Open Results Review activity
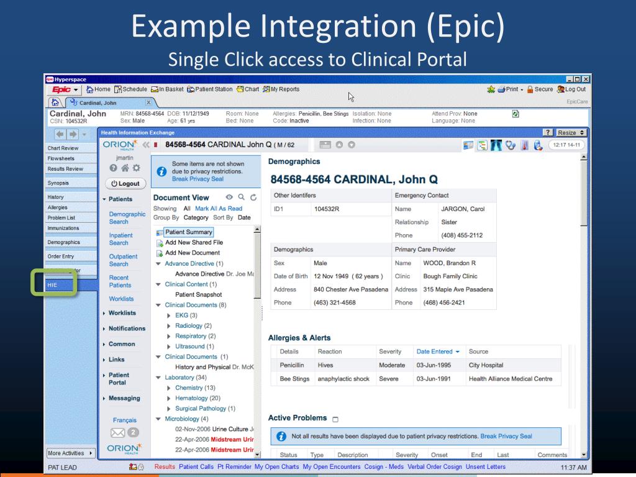Image resolution: width=636 pixels, height=477 pixels. click(x=71, y=169)
